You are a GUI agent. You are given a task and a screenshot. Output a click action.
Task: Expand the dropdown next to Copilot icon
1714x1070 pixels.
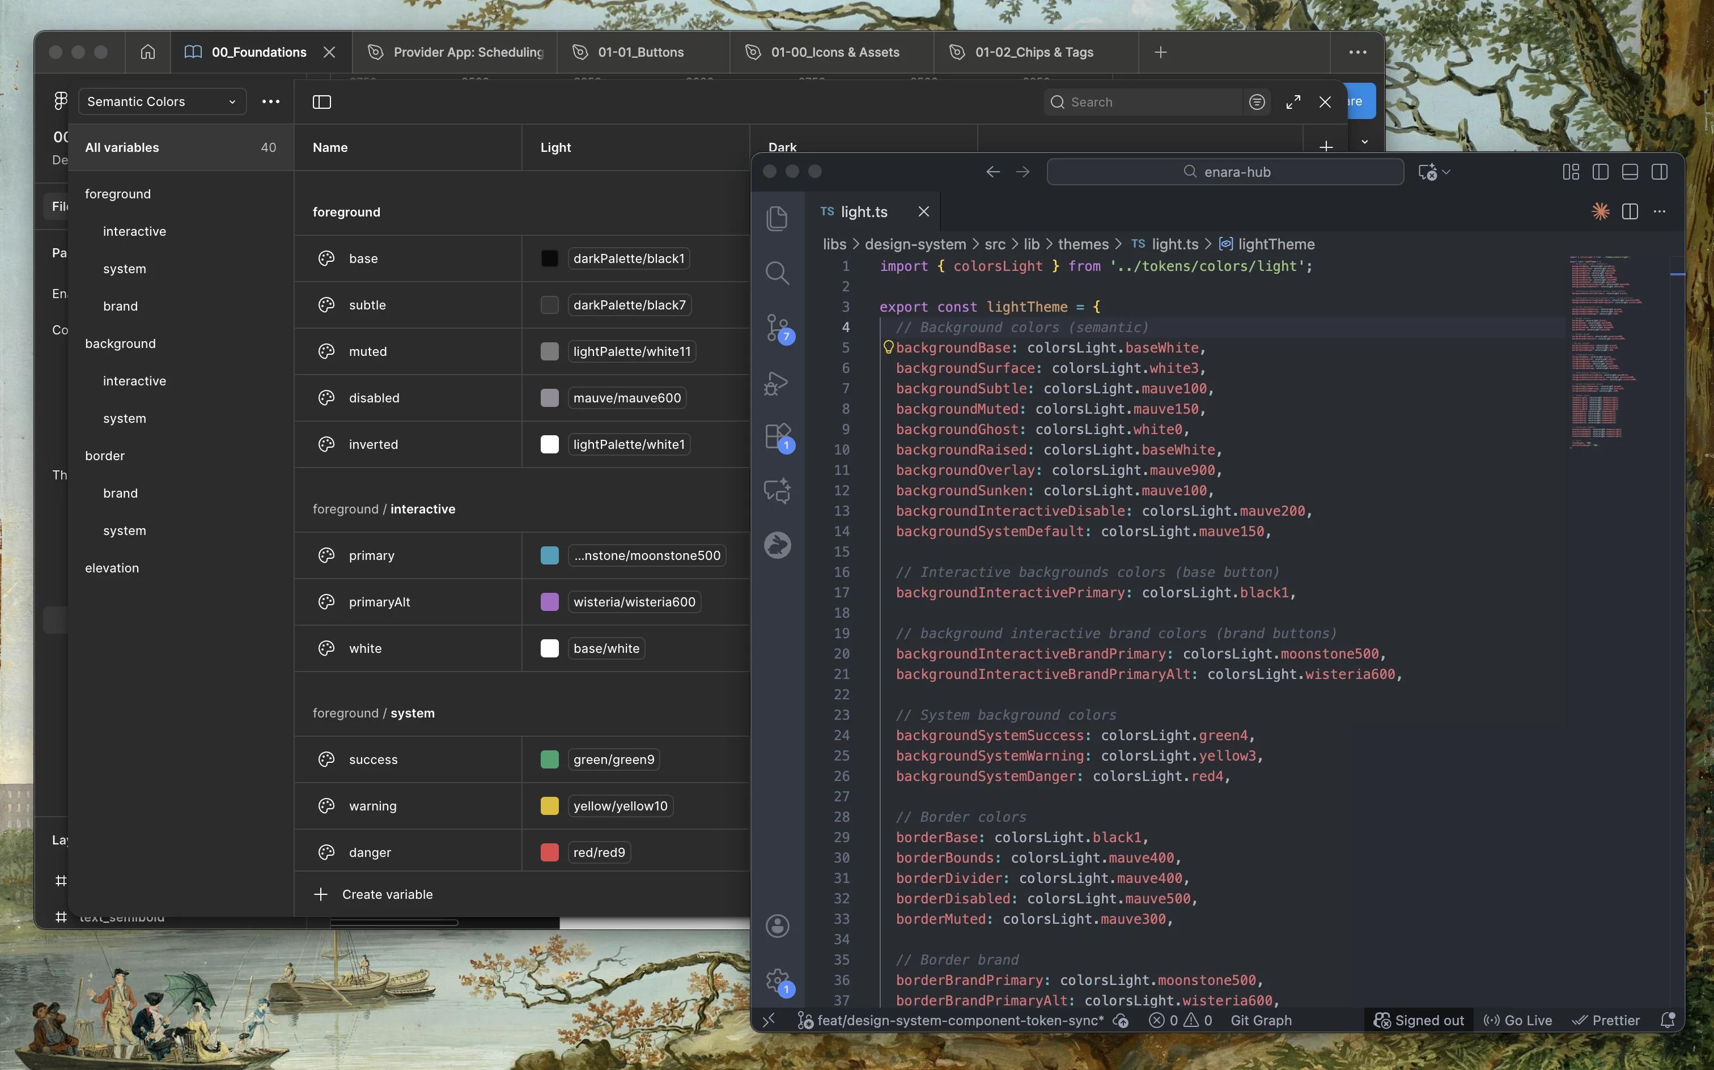[x=1446, y=172]
